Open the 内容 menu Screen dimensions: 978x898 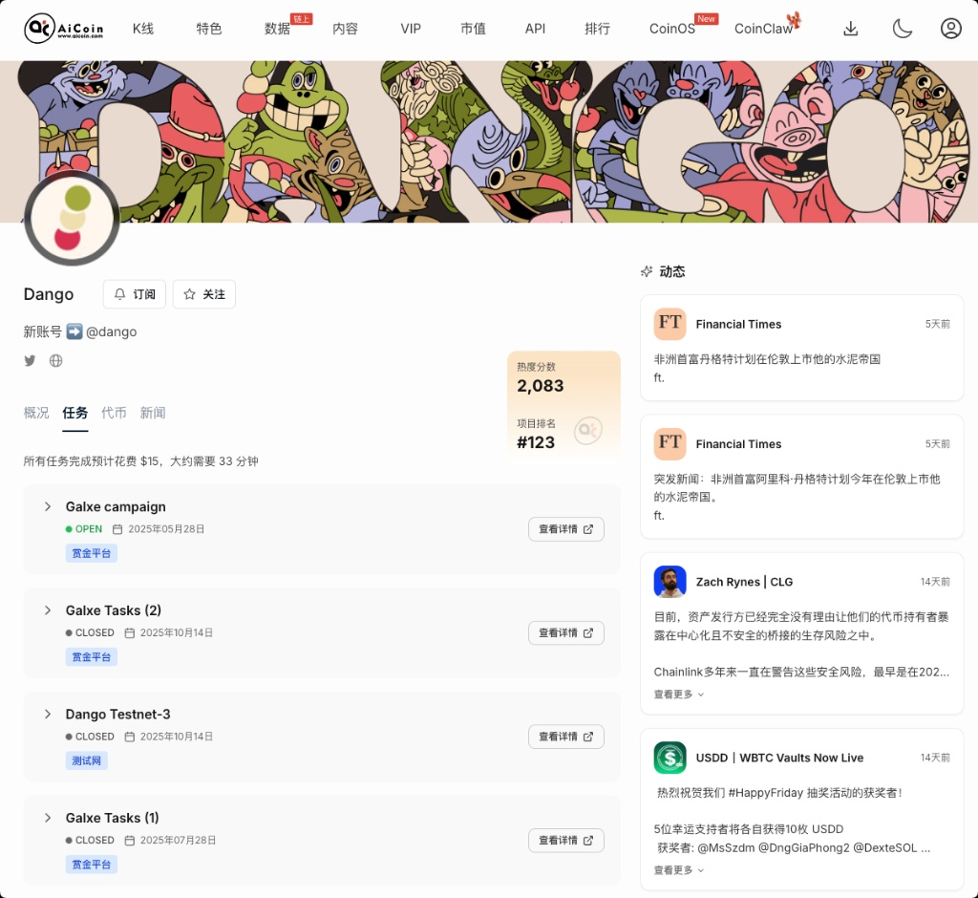click(x=345, y=29)
